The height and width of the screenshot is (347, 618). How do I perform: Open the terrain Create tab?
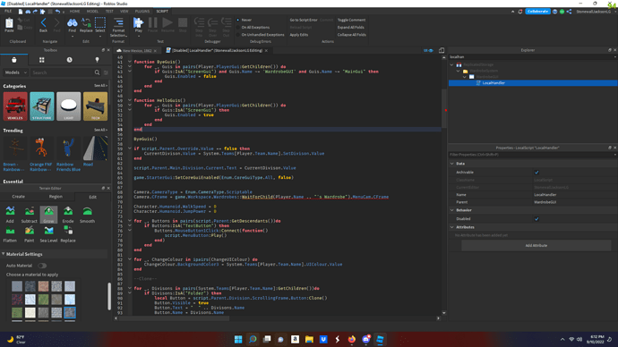pyautogui.click(x=19, y=197)
